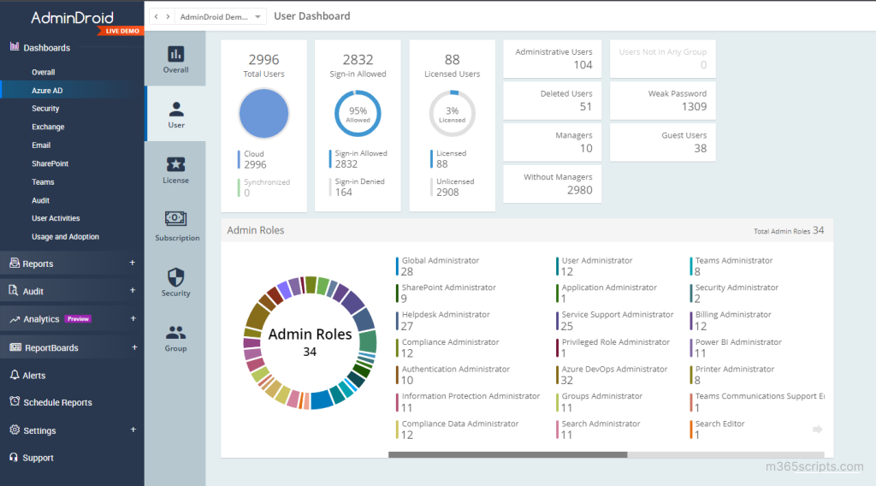Click the Schedule Reports clock icon
Image resolution: width=876 pixels, height=486 pixels.
coord(15,401)
